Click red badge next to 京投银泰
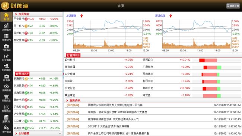Viewport: 242px width, 136px height. click(x=26, y=86)
